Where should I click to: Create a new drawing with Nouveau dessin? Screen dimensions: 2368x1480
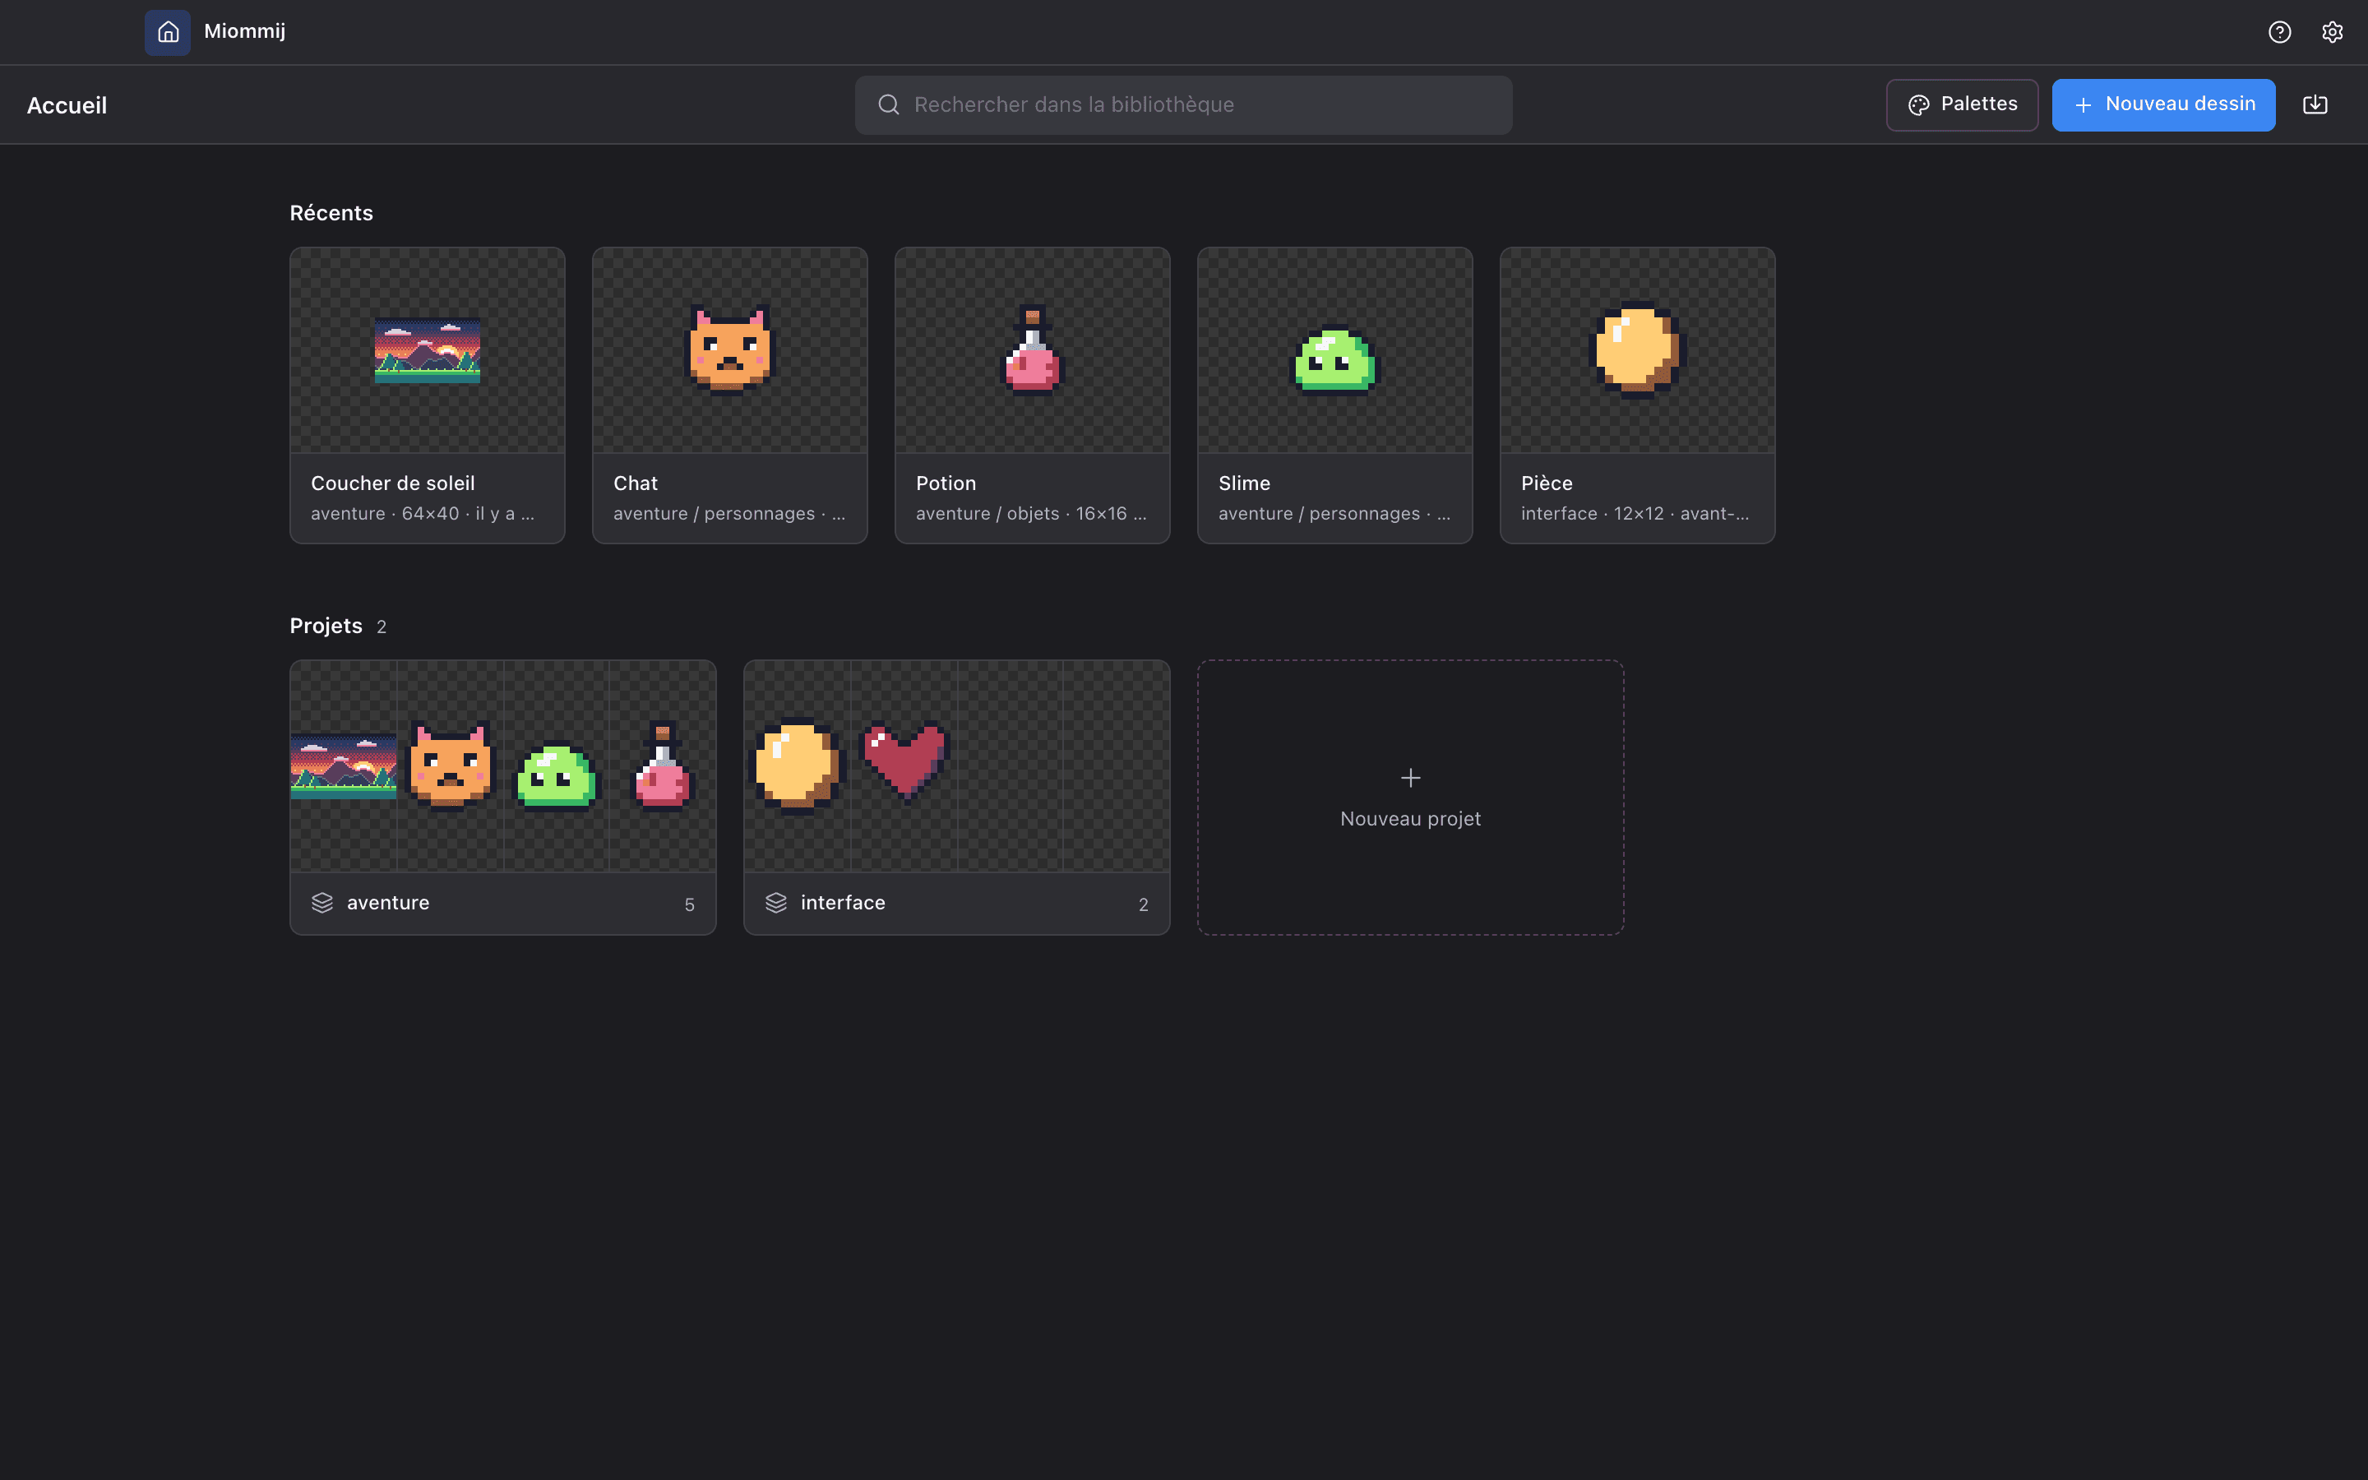pyautogui.click(x=2163, y=104)
